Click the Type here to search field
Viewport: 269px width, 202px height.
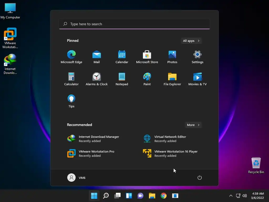click(134, 24)
